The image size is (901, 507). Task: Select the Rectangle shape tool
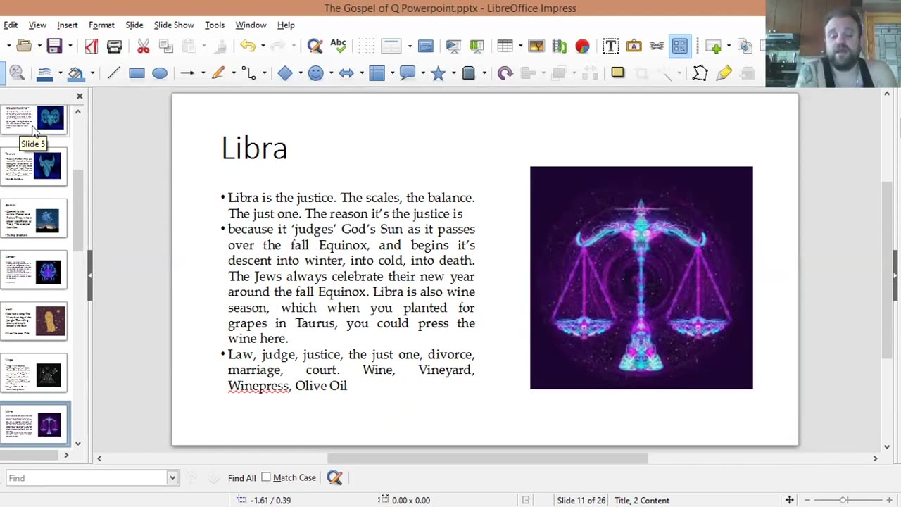click(137, 73)
